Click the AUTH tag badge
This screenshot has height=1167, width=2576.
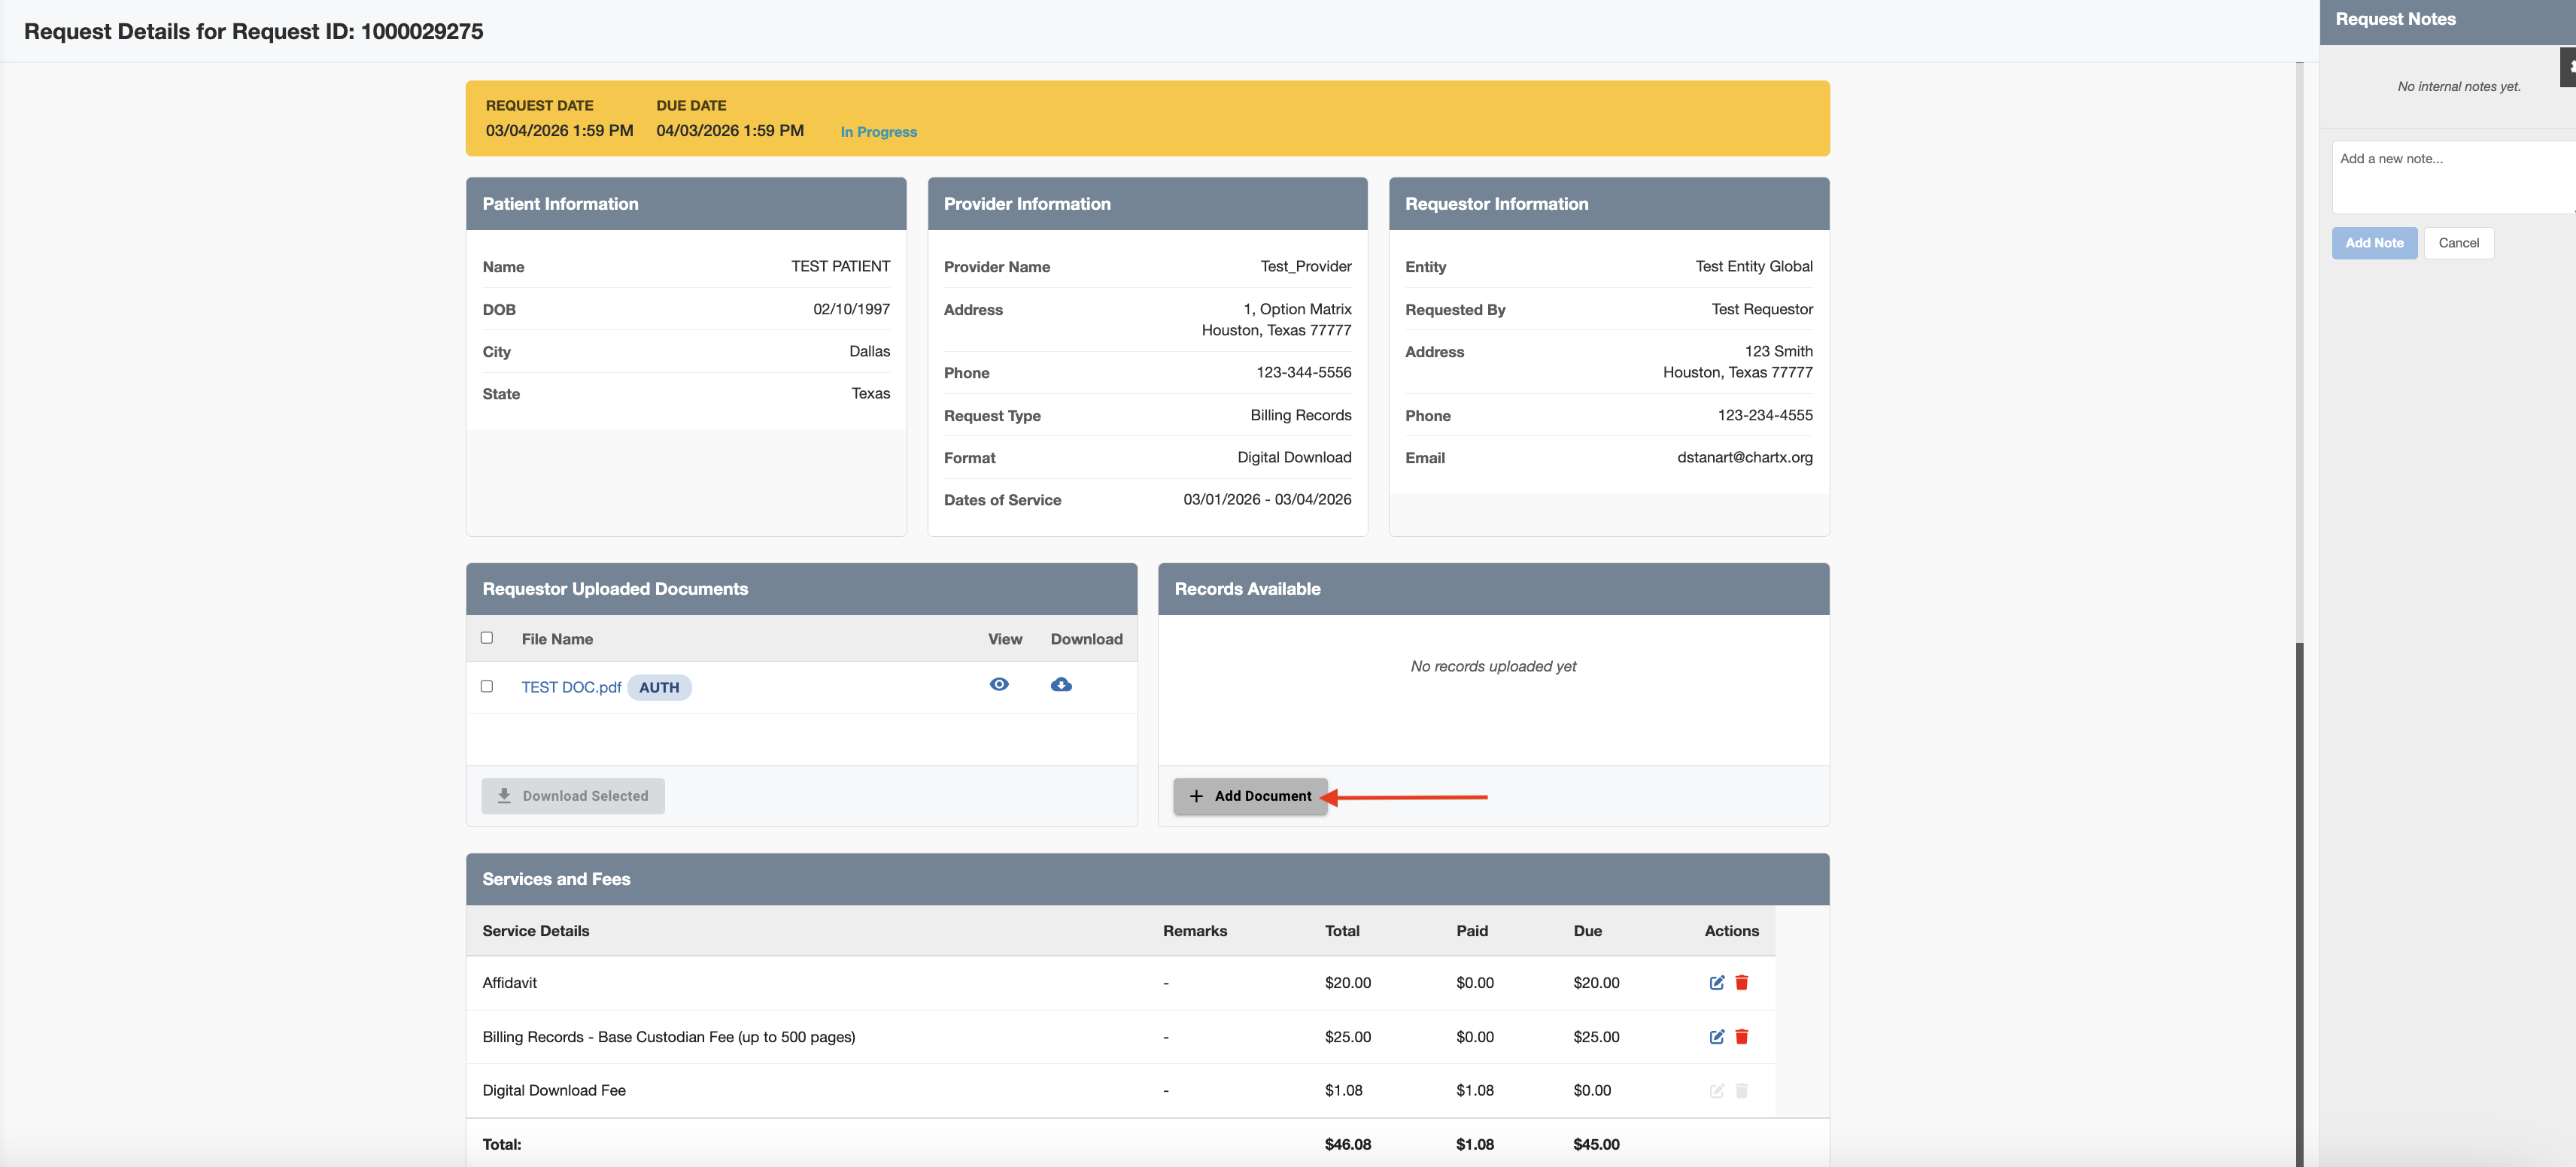[x=659, y=687]
